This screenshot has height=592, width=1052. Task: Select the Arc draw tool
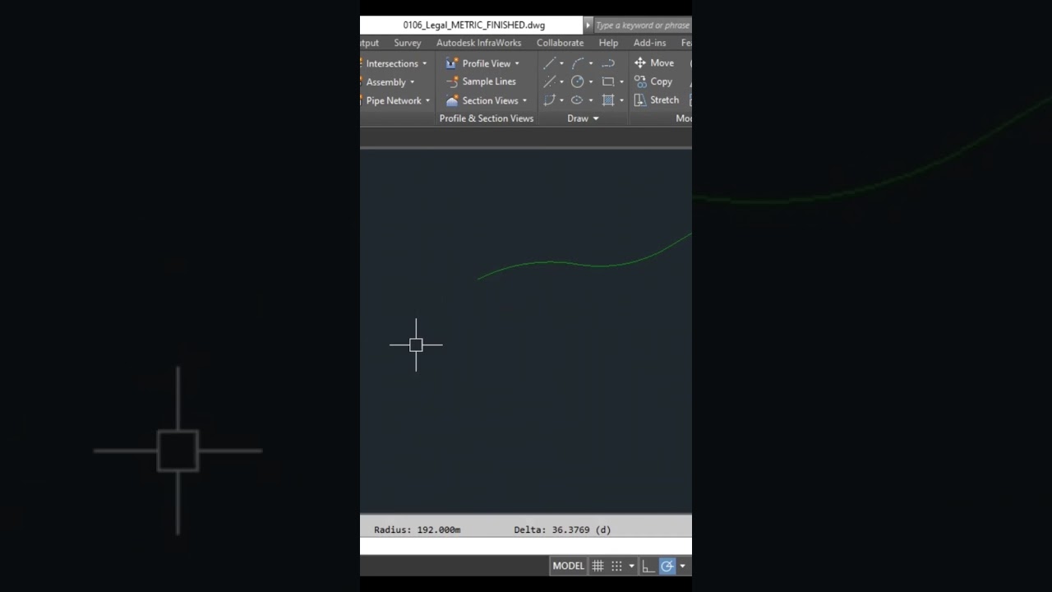(578, 63)
